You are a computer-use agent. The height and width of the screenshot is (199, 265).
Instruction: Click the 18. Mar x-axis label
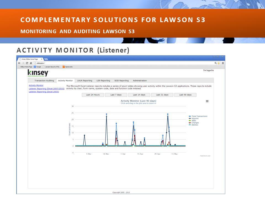coord(106,154)
